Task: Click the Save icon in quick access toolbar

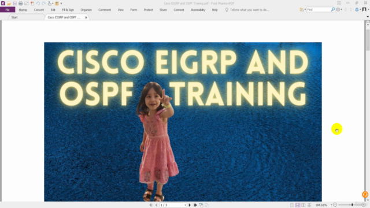Action: 14,3
